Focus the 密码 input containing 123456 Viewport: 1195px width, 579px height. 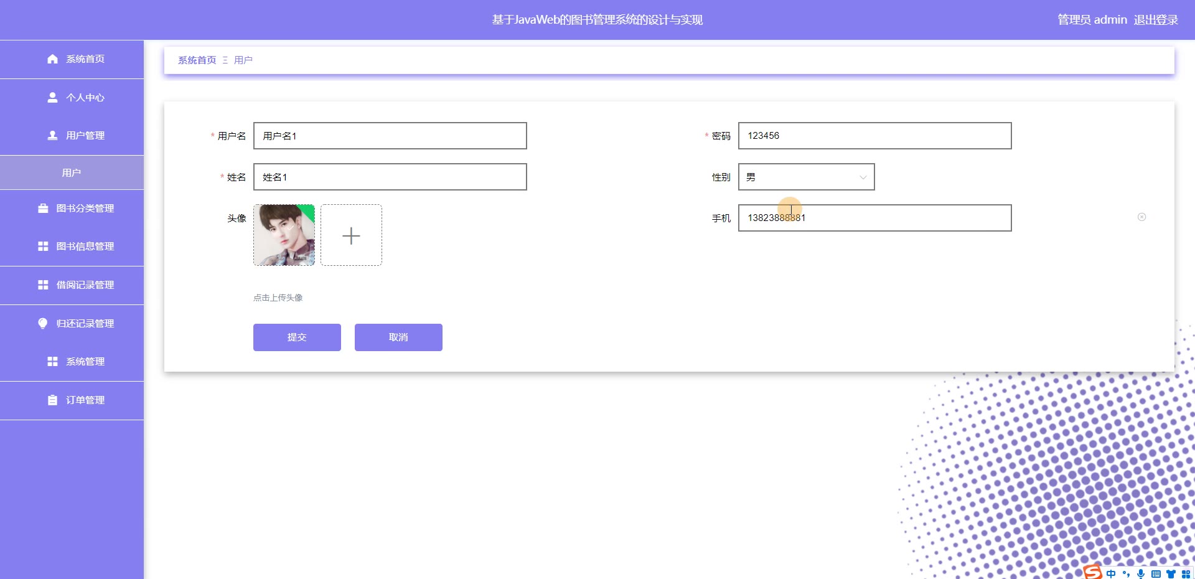[875, 136]
